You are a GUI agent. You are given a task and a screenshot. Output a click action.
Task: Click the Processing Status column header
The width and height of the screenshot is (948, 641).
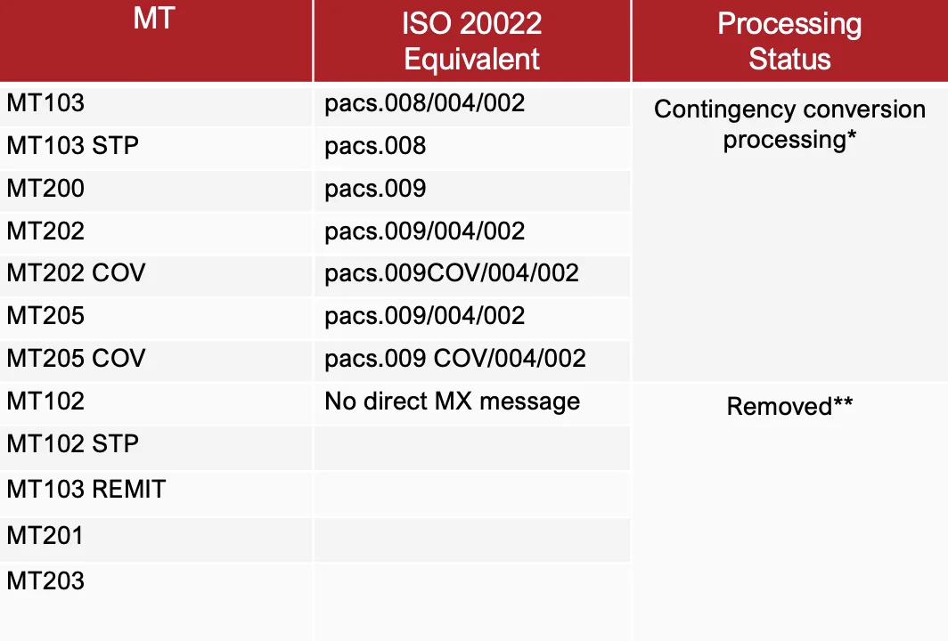click(789, 41)
